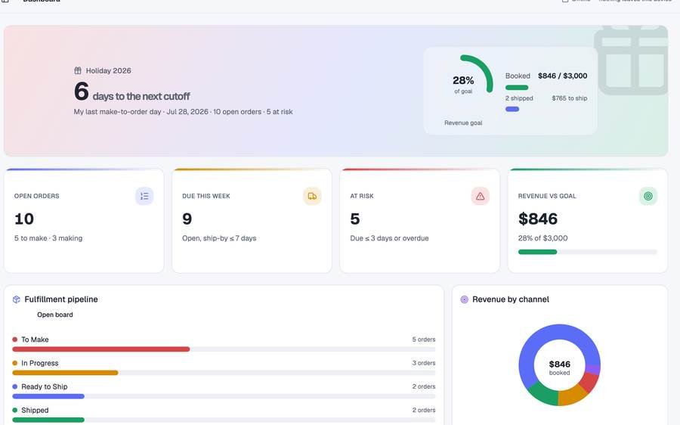This screenshot has width=680, height=425.
Task: Open the Revenue vs Goal card
Action: click(588, 221)
